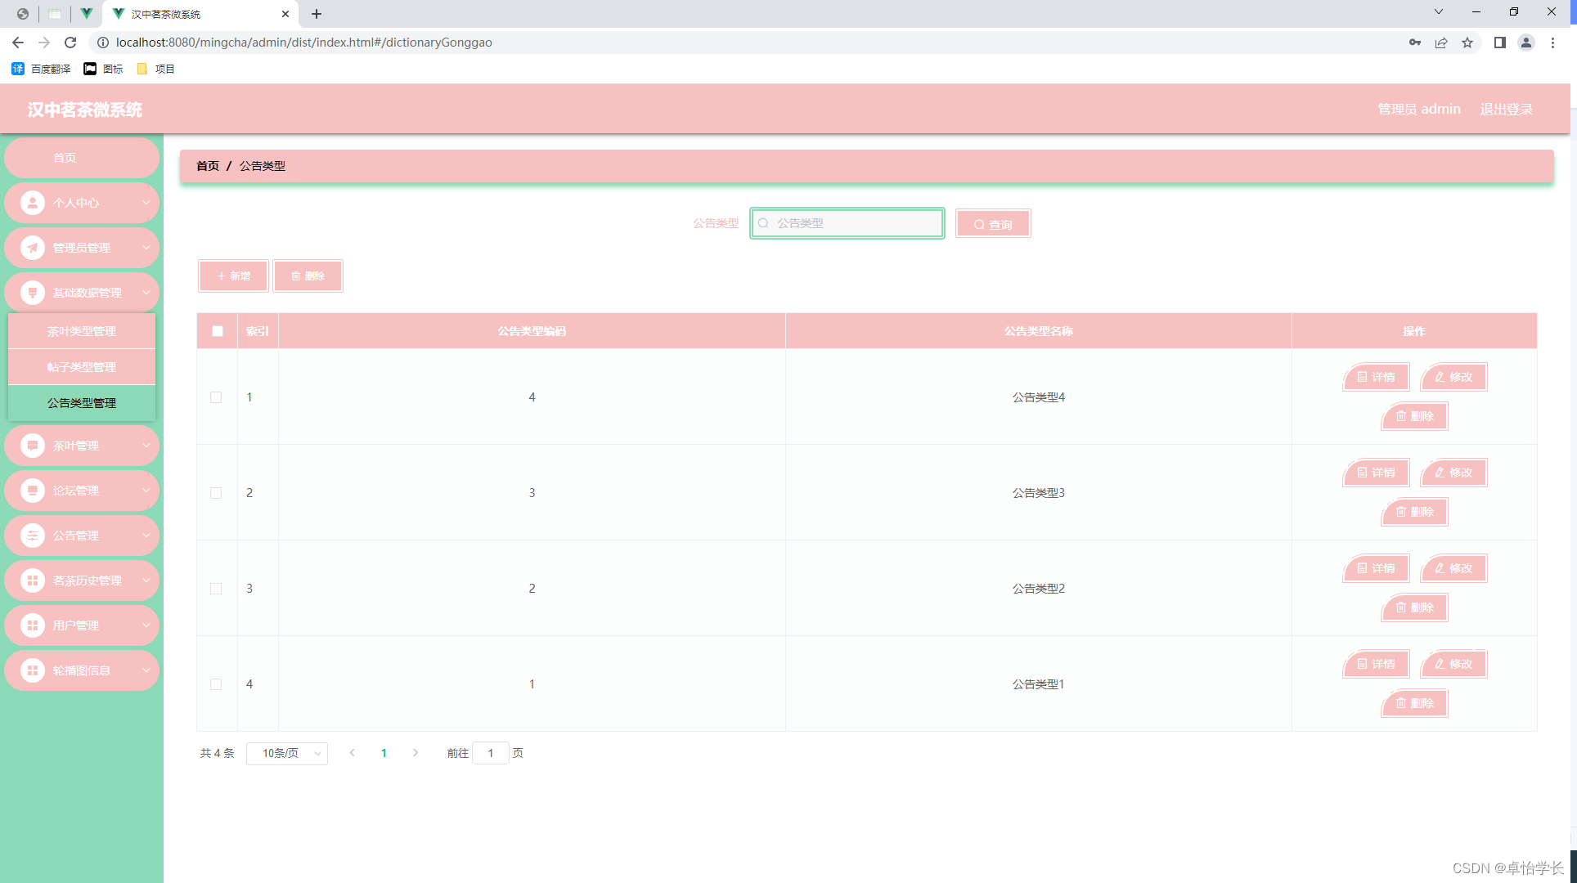
Task: Click the 轮播图信息 grid icon
Action: (x=33, y=670)
